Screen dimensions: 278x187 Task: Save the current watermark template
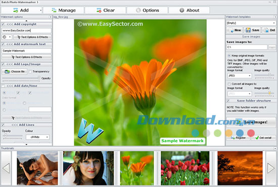tap(252, 30)
